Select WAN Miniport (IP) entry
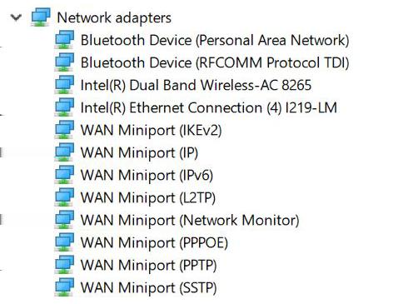This screenshot has height=304, width=413. (x=139, y=152)
